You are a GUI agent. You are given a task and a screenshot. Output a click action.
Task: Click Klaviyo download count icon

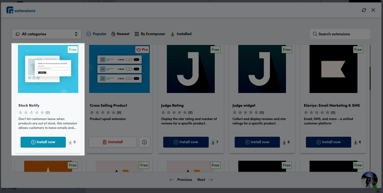[x=355, y=142]
